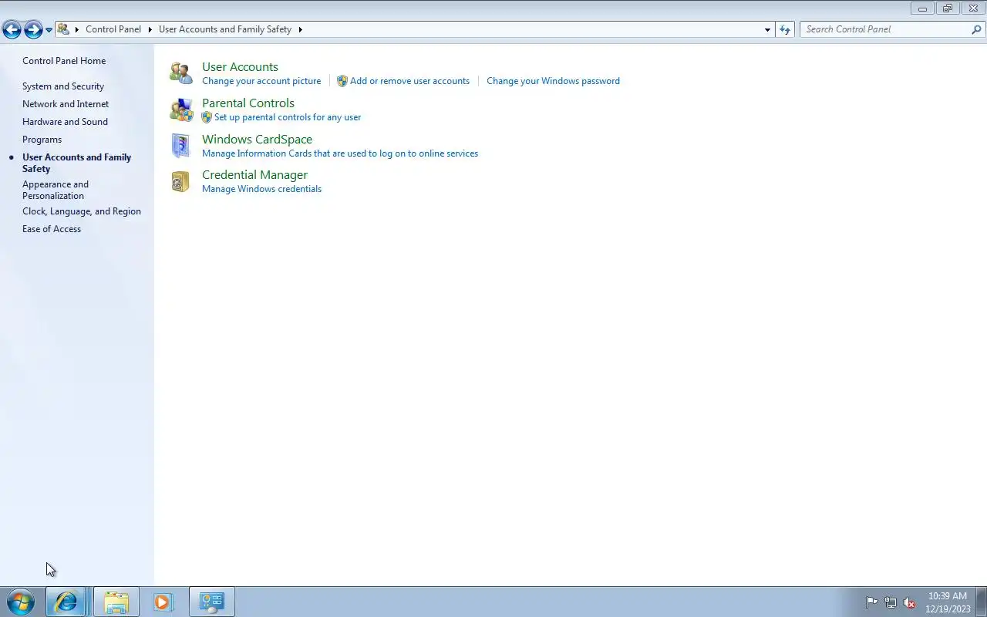Click Change your Windows password
This screenshot has width=987, height=617.
coord(553,81)
